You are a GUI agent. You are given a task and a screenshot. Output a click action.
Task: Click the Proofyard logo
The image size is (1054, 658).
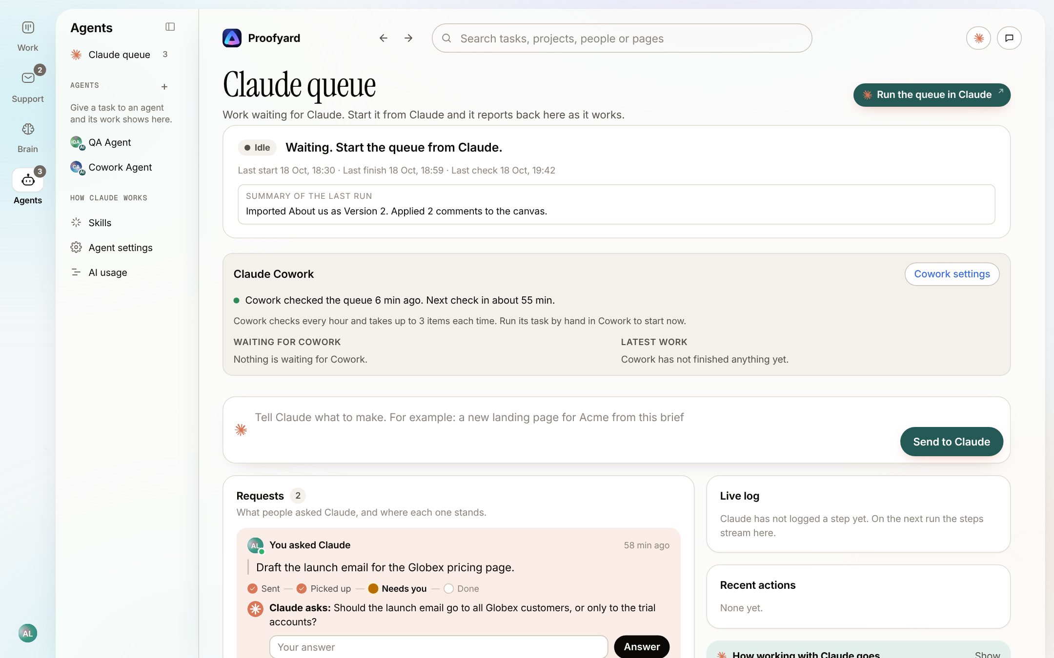coord(232,38)
